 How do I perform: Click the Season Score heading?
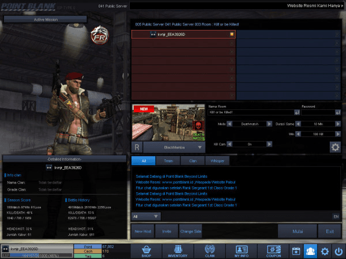pyautogui.click(x=19, y=200)
